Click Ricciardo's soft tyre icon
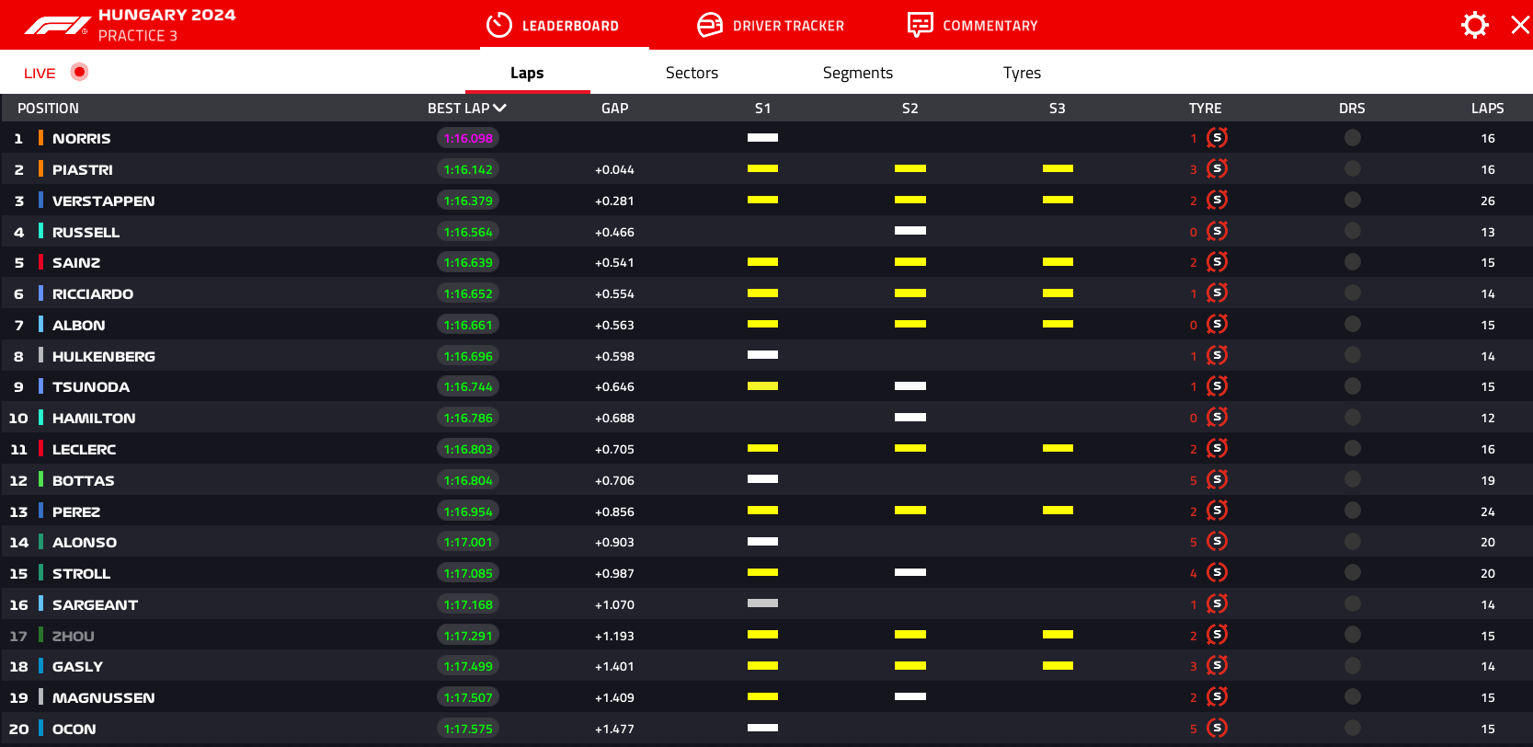The width and height of the screenshot is (1533, 747). [1218, 293]
